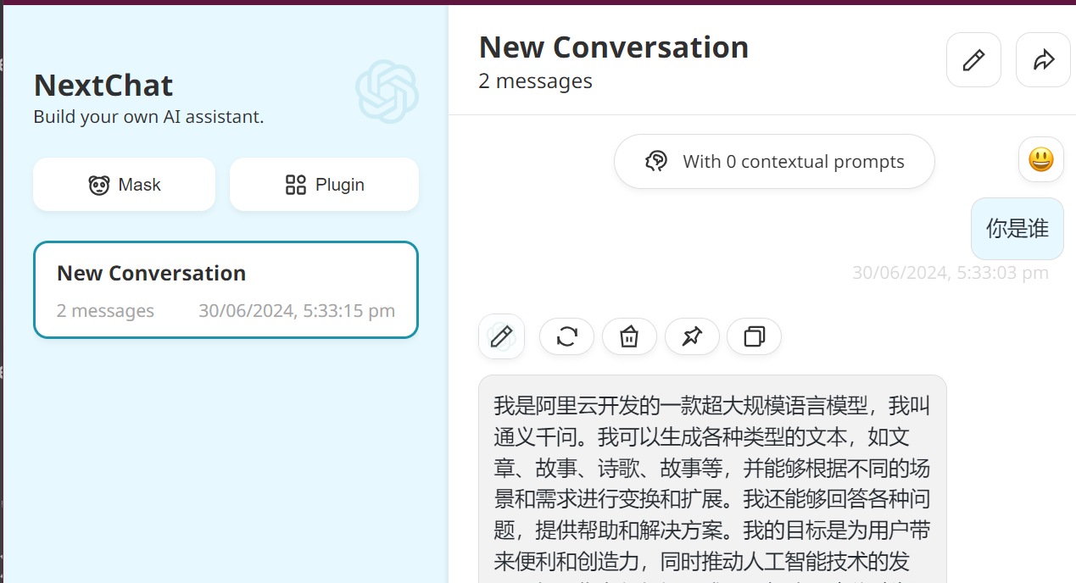Screen dimensions: 1076x583
Task: Delete the reply using the trash icon
Action: (629, 336)
